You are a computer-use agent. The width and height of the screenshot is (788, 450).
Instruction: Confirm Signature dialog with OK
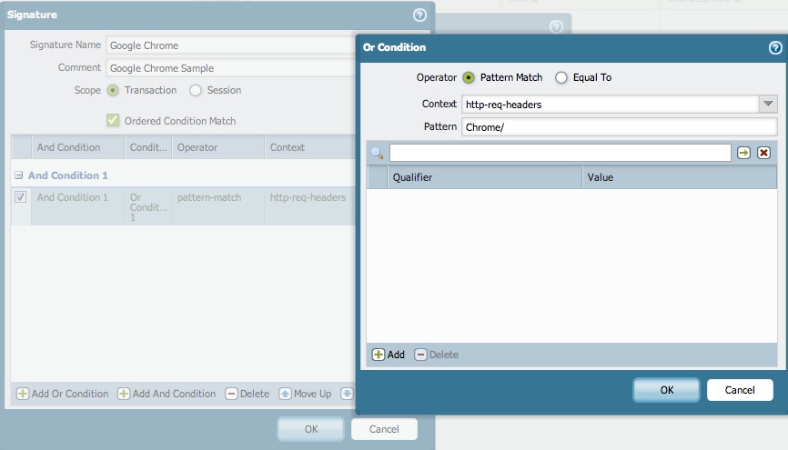click(x=311, y=429)
